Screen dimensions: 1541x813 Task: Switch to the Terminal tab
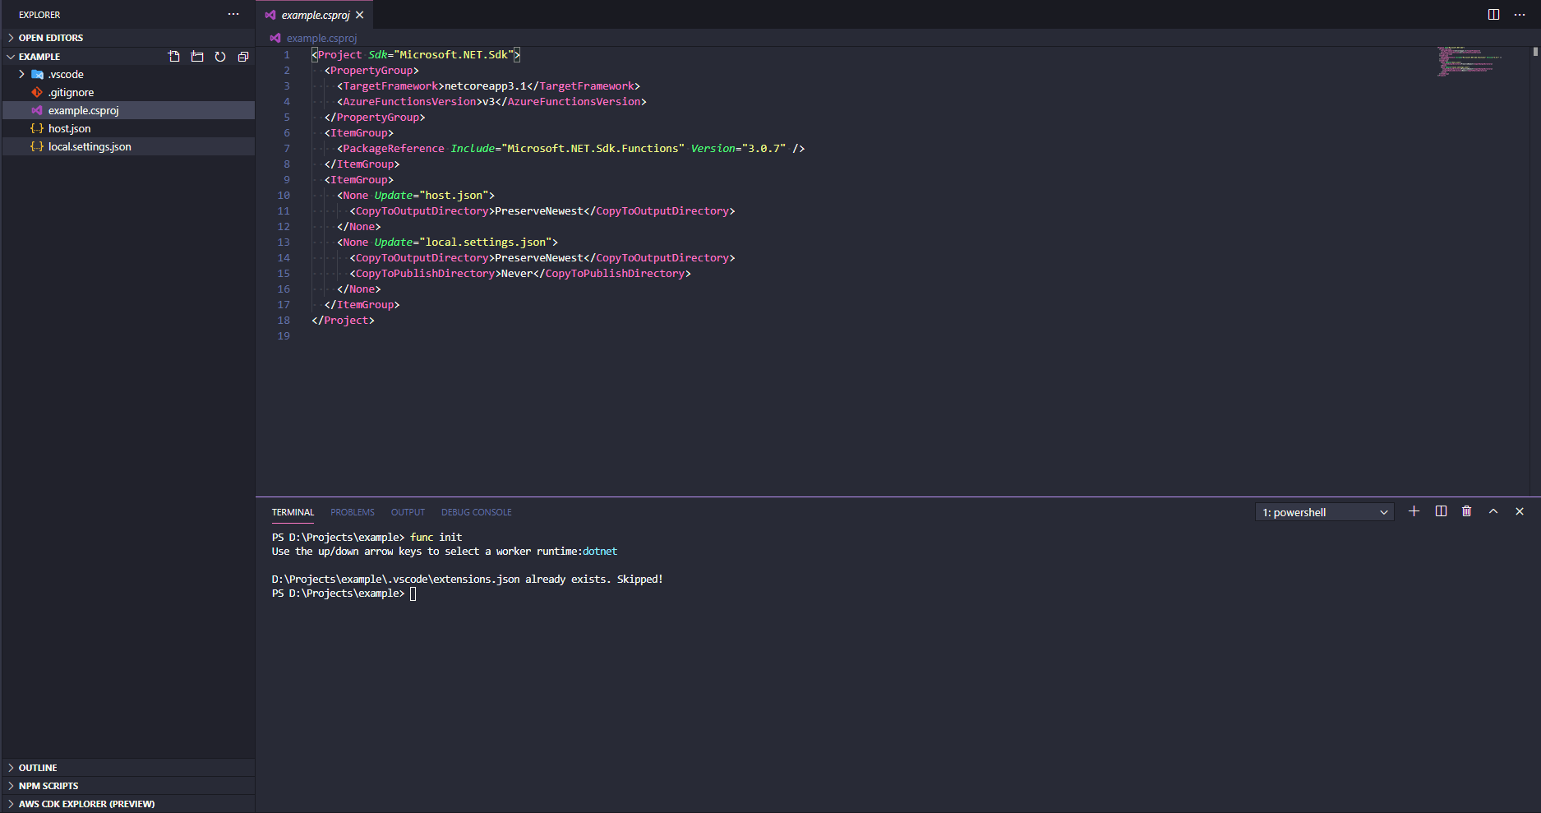coord(293,512)
